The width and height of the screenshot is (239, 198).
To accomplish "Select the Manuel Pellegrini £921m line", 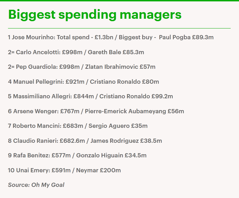I will tap(83, 82).
